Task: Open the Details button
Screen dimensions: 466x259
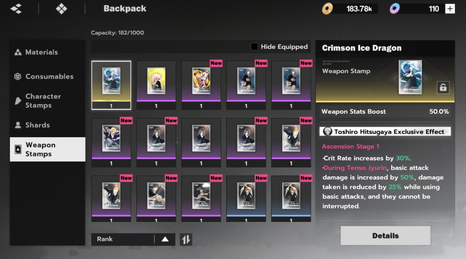Action: [385, 236]
